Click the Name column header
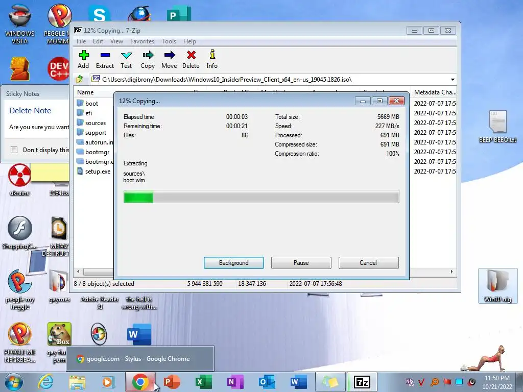 (x=85, y=92)
